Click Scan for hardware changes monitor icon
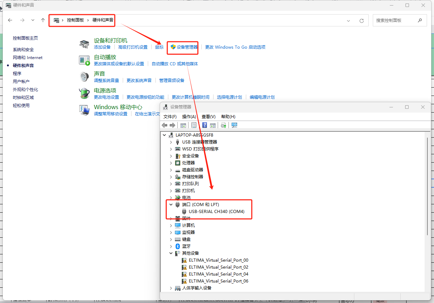Image resolution: width=434 pixels, height=303 pixels. (234, 125)
